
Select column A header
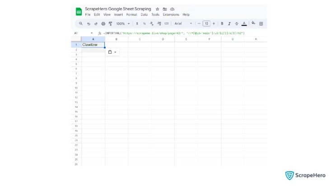tap(93, 39)
